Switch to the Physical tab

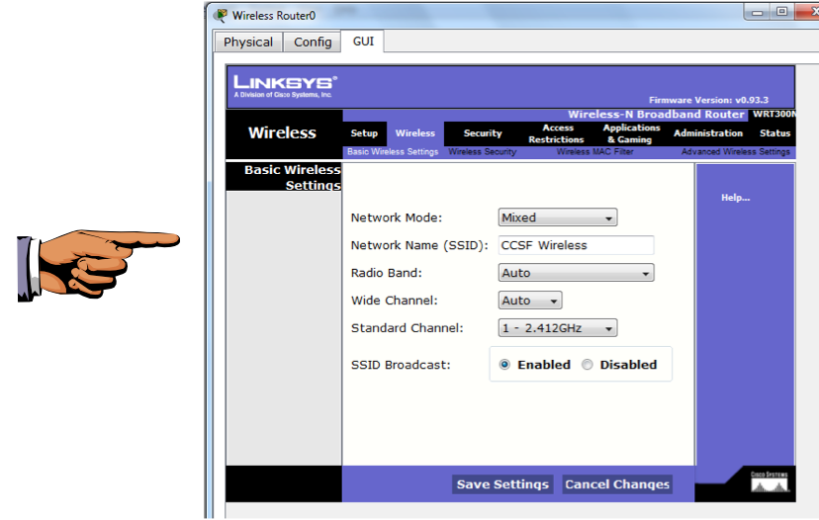click(248, 42)
